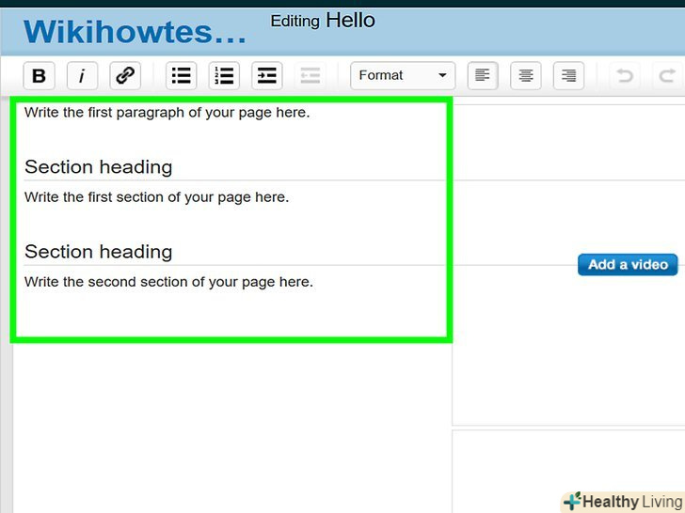Click text 'Write the second section of your page here.'
685x513 pixels.
(x=168, y=282)
